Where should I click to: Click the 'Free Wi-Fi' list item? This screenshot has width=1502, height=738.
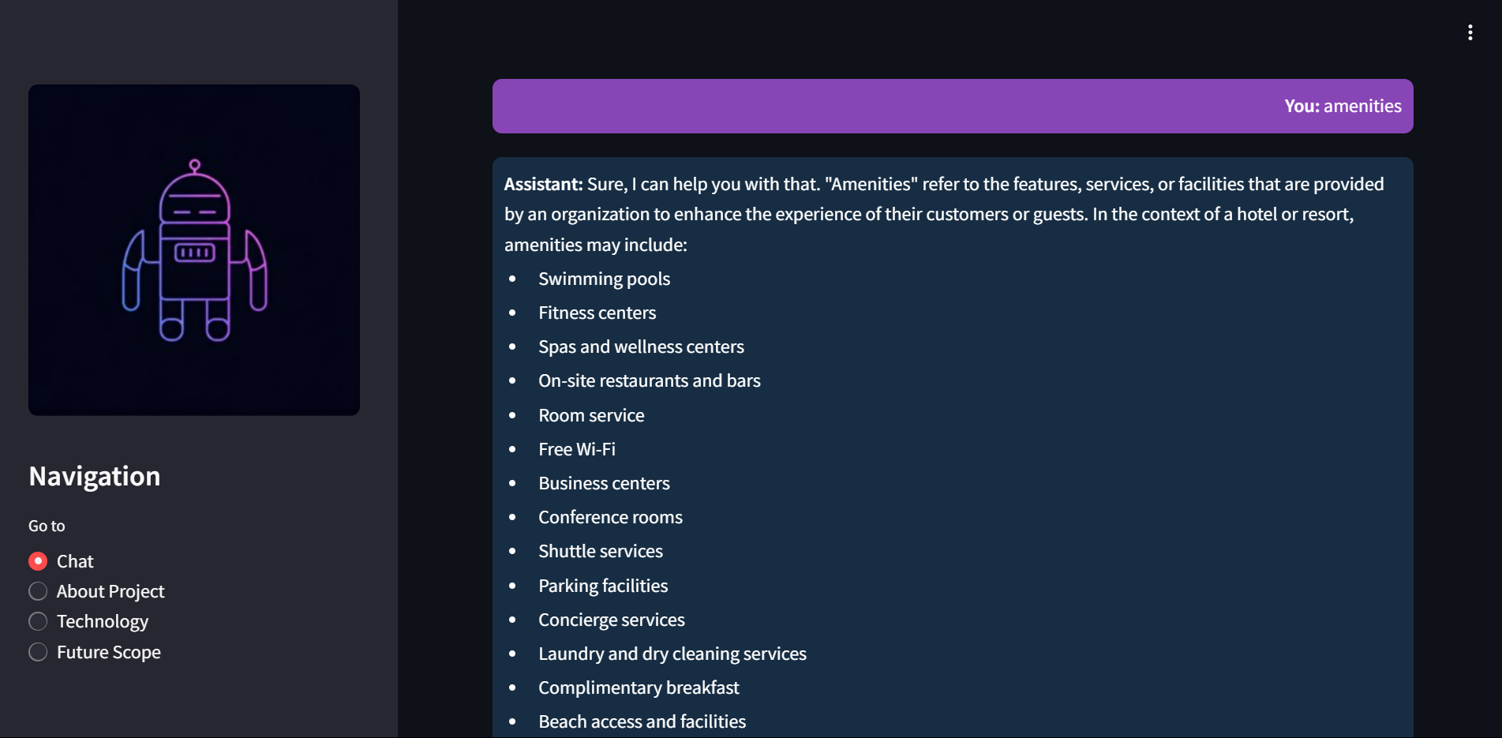point(577,449)
